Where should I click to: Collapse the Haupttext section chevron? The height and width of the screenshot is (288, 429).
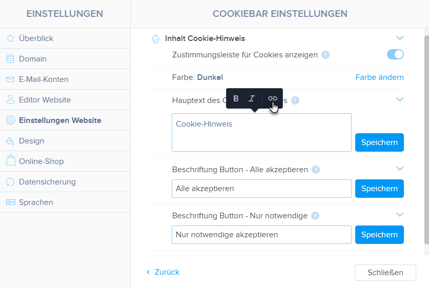click(x=400, y=99)
